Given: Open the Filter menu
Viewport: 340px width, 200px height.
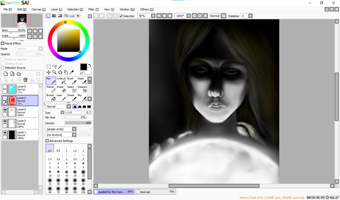Looking at the screenshot, I should [x=93, y=9].
